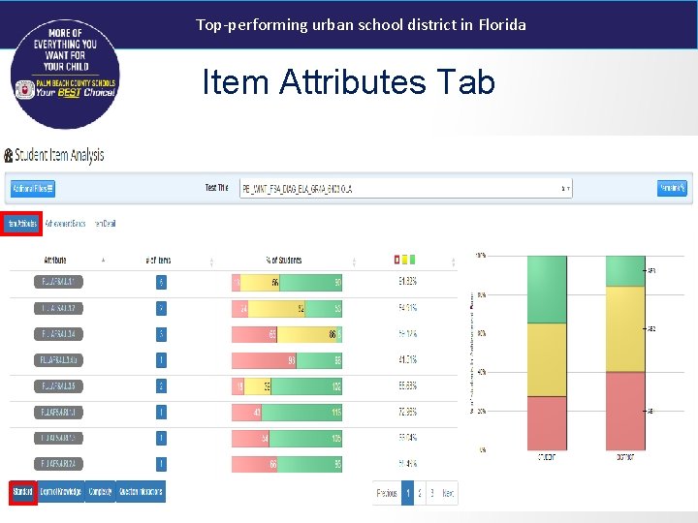Click the long red bar segment labeled 93
The image size is (698, 523).
[x=264, y=360]
